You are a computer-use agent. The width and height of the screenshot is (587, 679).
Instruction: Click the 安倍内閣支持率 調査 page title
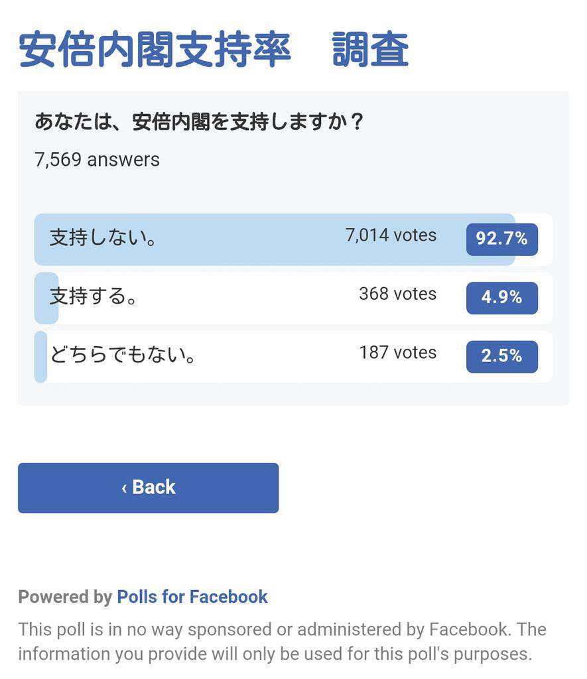coord(214,49)
